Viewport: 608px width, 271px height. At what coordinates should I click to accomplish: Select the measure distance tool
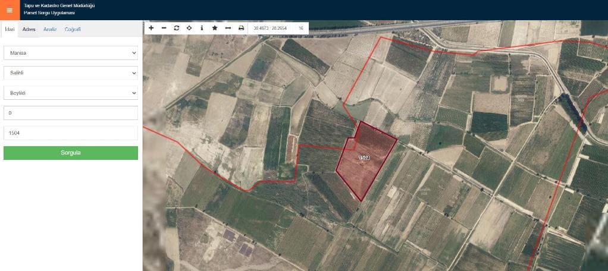[x=228, y=28]
